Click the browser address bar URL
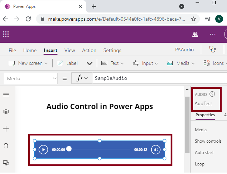Image resolution: width=227 pixels, height=174 pixels. pos(117,19)
